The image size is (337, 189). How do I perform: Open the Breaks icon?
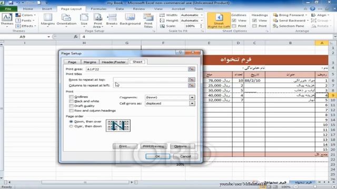(x=112, y=17)
